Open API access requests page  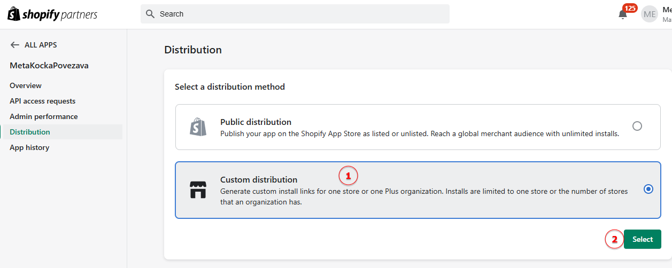point(43,101)
